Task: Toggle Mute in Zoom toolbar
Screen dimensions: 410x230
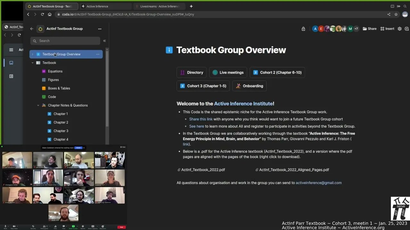Action: (x=5, y=227)
